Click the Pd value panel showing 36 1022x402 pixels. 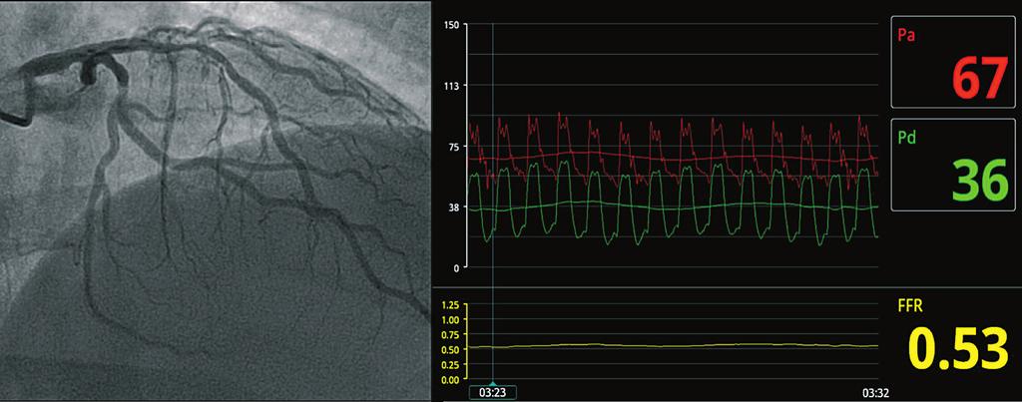tap(952, 165)
